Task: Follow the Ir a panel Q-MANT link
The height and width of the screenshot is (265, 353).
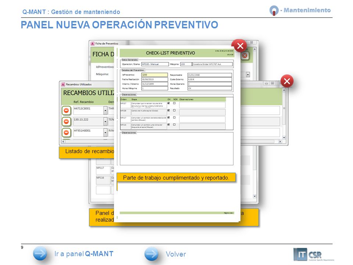Action: (84, 254)
